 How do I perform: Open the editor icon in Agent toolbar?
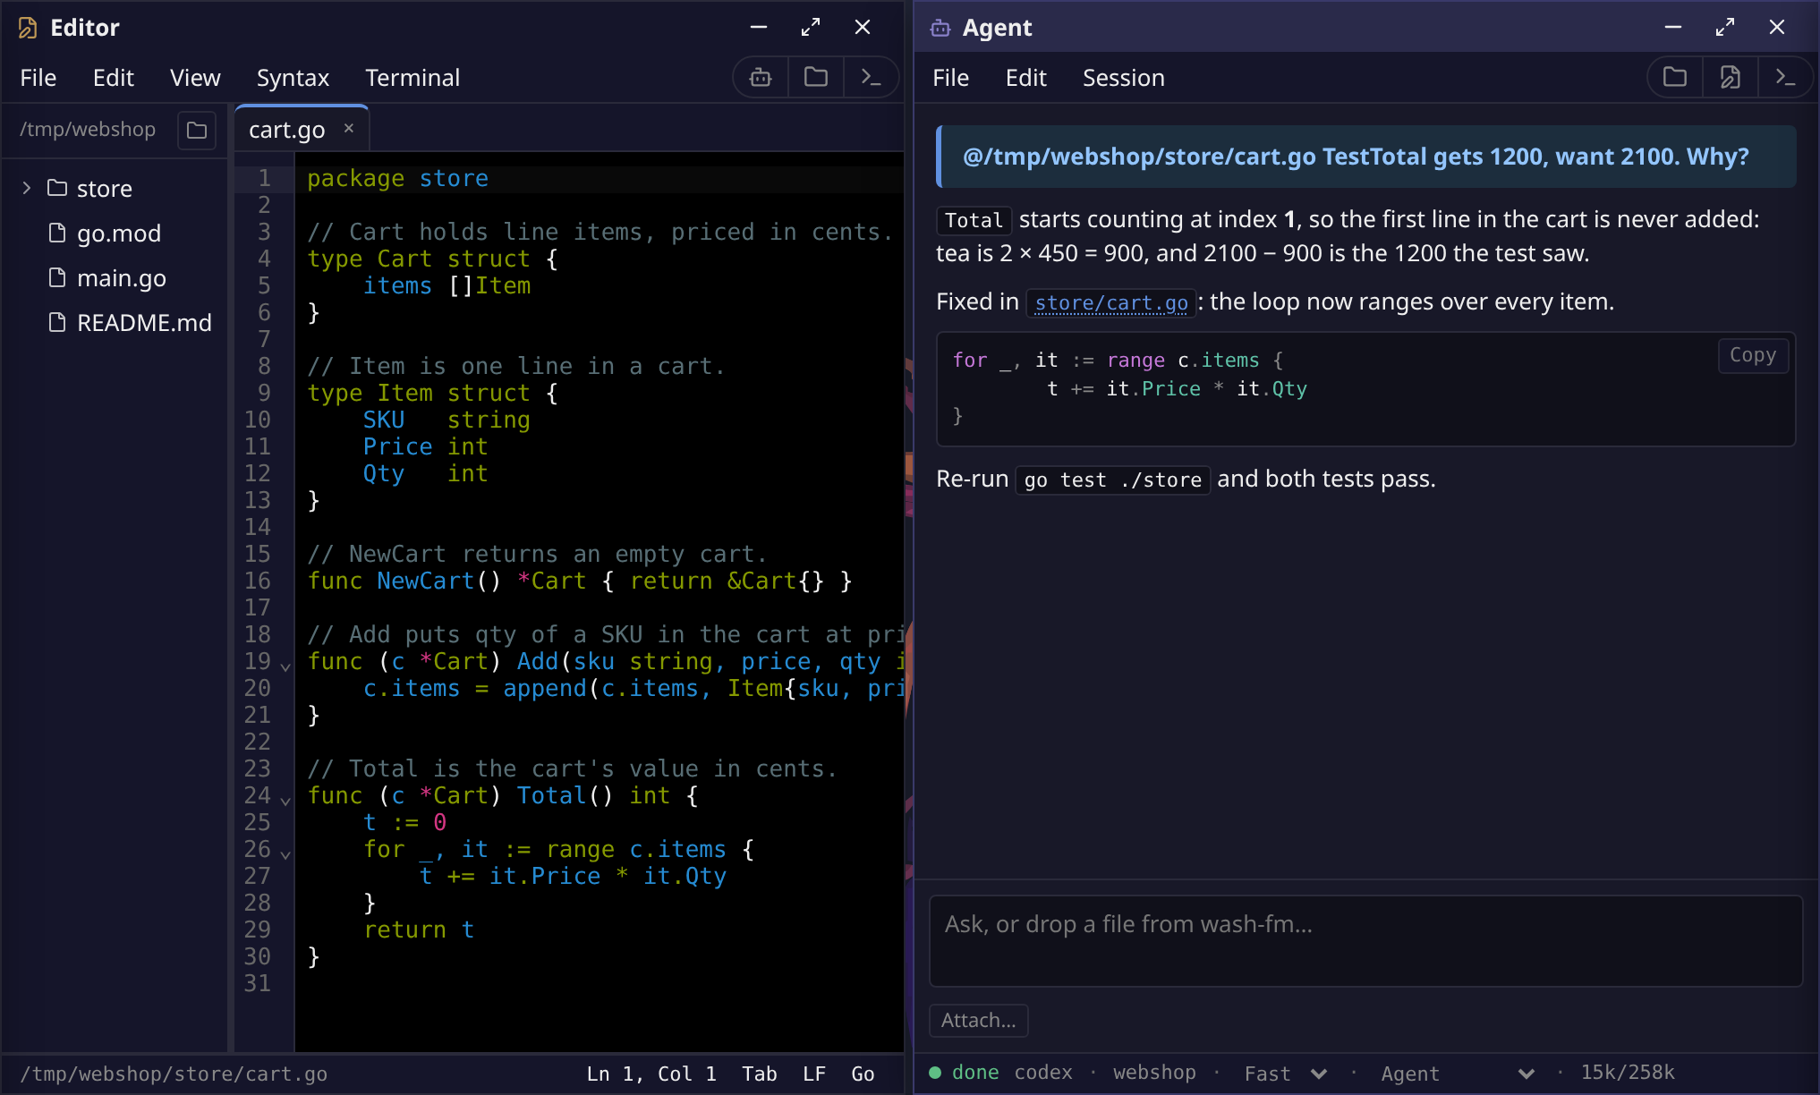tap(1731, 77)
